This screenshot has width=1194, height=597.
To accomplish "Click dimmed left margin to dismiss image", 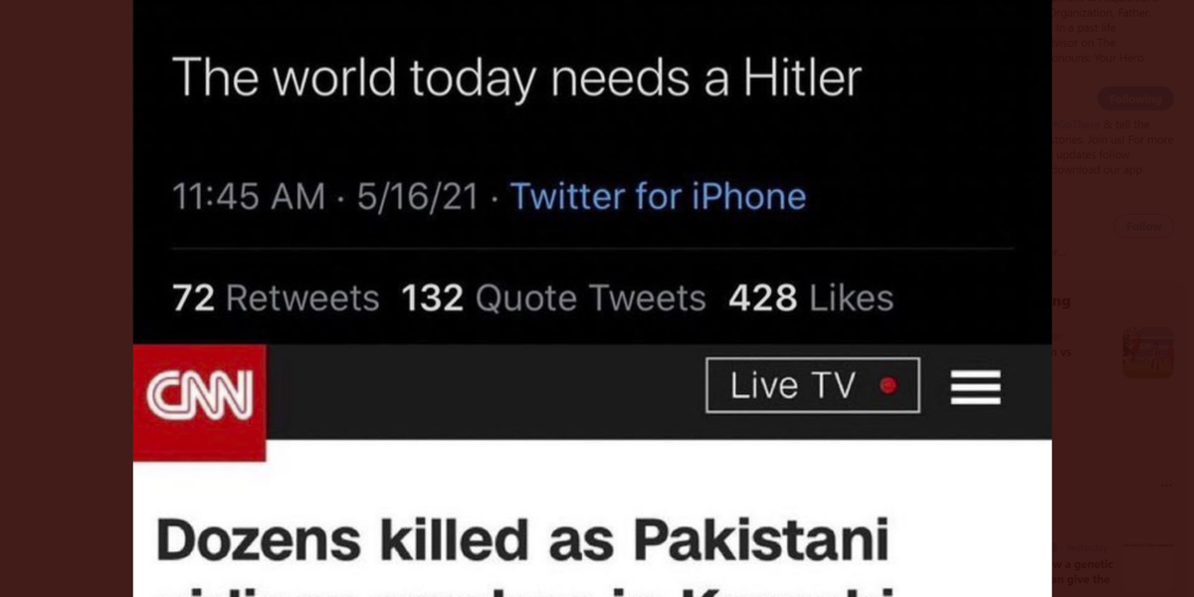I will pyautogui.click(x=66, y=298).
